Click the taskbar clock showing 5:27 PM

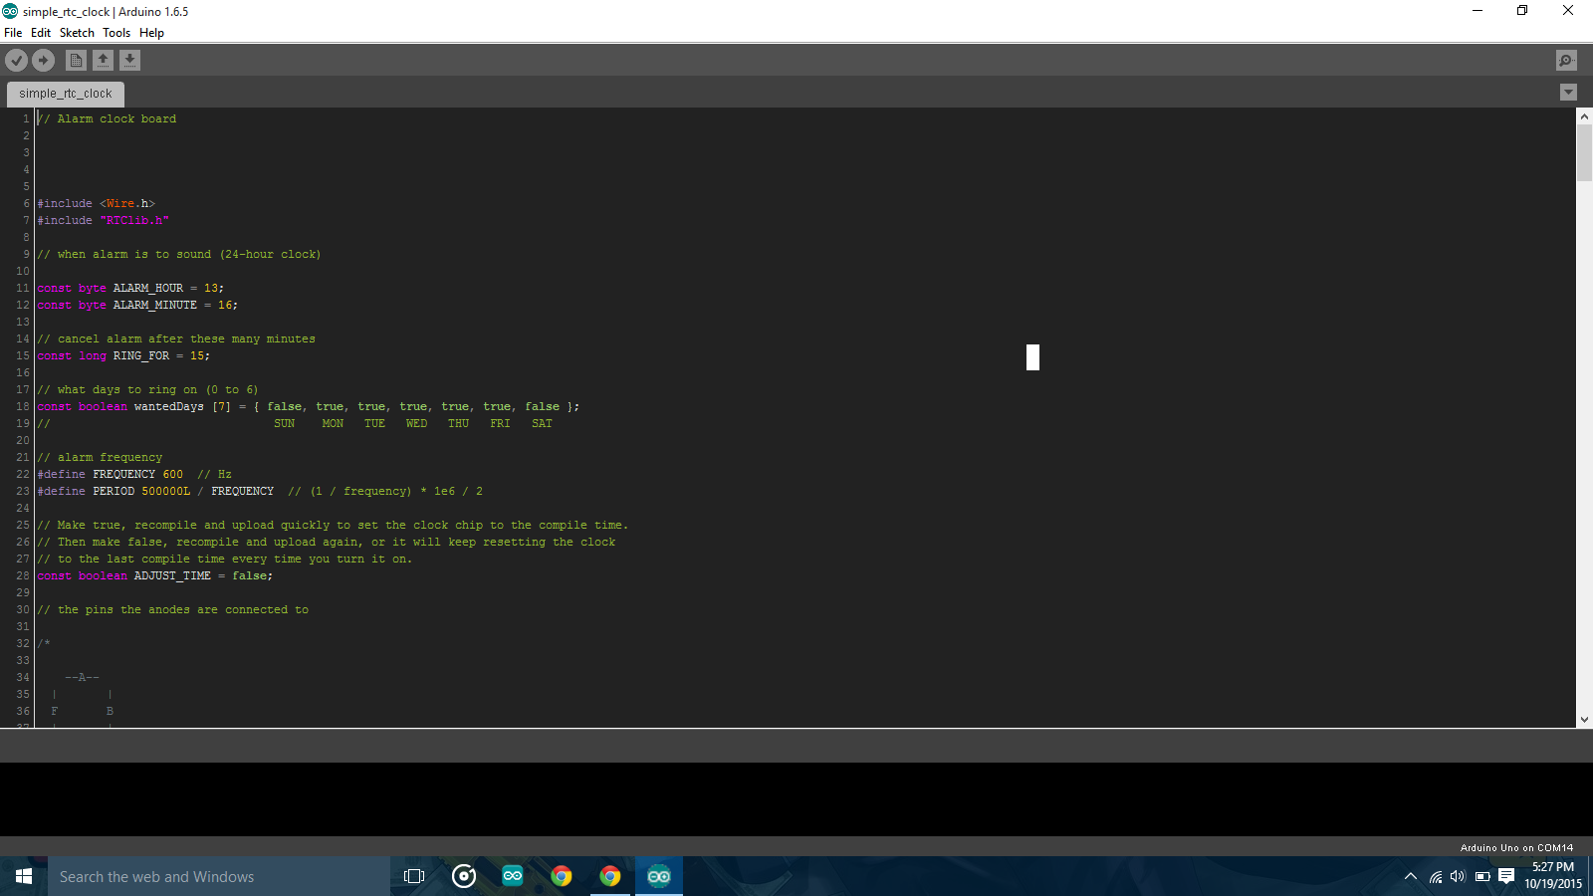(x=1553, y=876)
